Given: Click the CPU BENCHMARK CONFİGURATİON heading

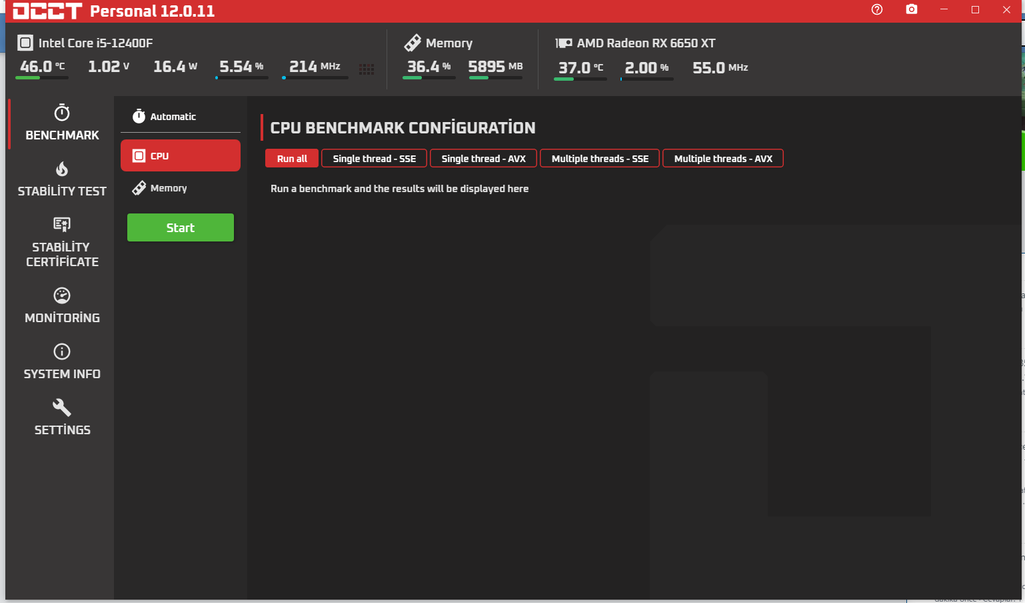Looking at the screenshot, I should pos(403,127).
